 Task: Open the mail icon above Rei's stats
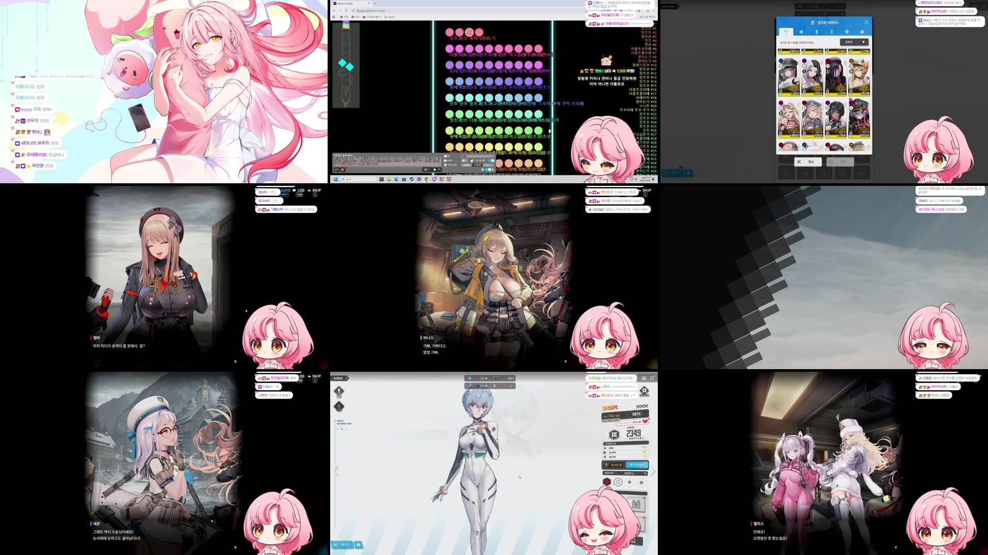[x=644, y=378]
